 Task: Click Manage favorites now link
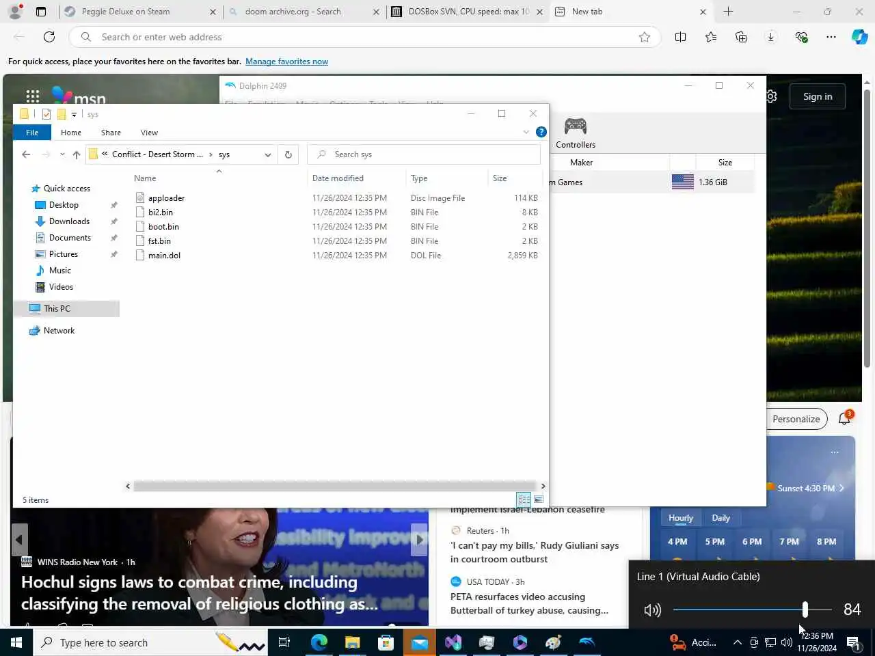pos(286,61)
